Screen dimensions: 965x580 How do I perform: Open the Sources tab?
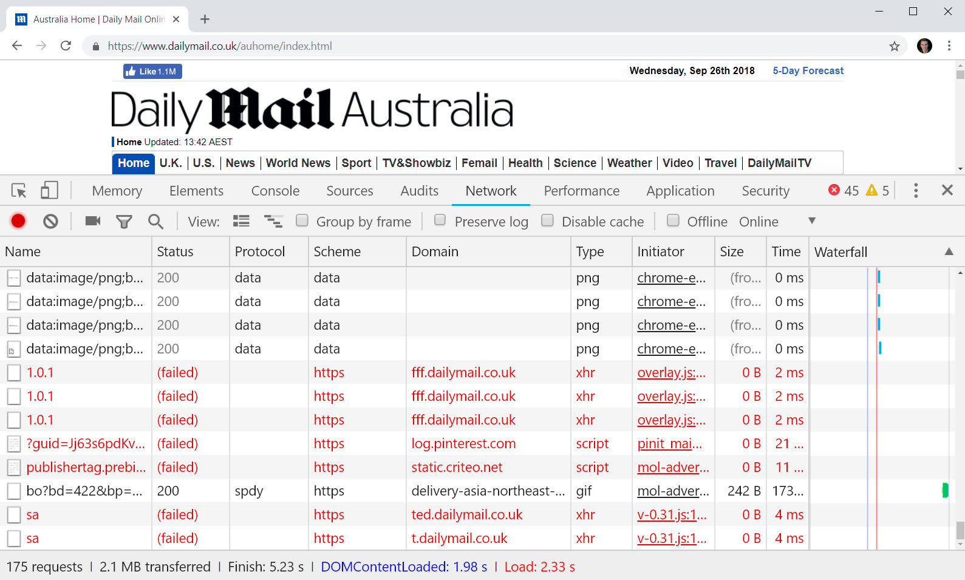pyautogui.click(x=350, y=191)
